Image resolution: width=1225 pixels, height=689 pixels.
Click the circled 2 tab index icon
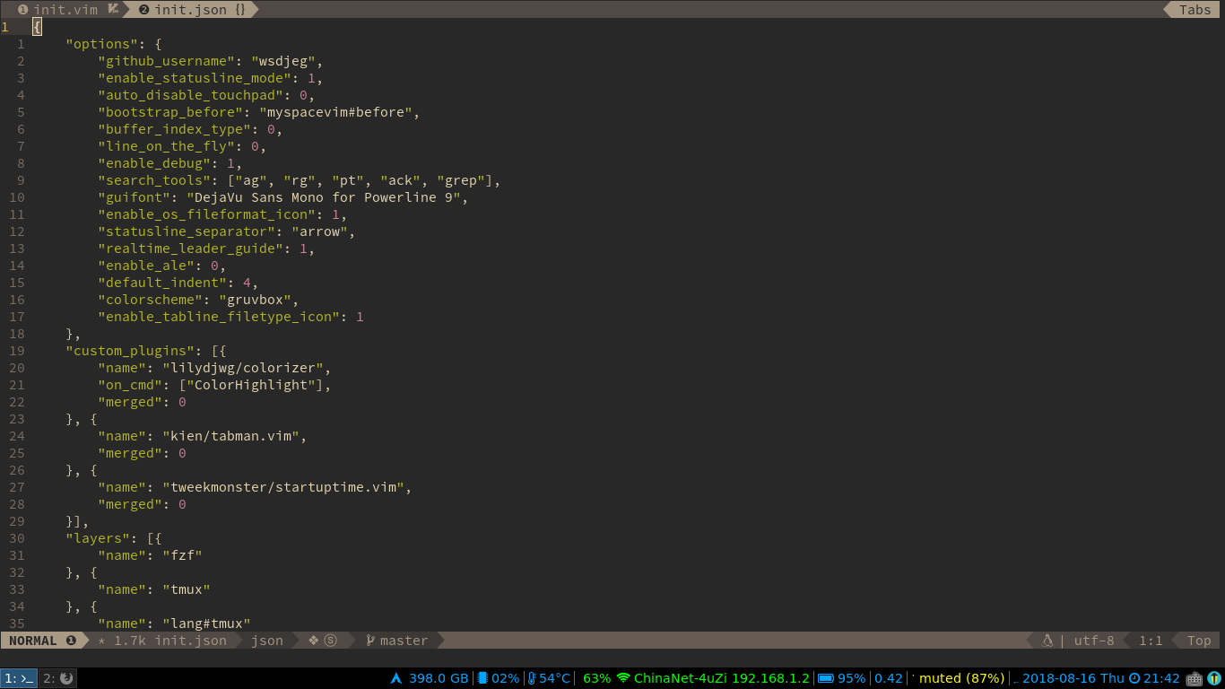pos(143,10)
